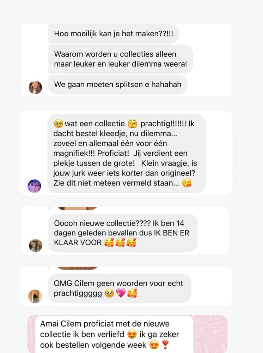Viewport: 263px width, 353px height.
Task: Click heart-eyes emoji after 'ik ben verliefd'
Action: pos(132,334)
